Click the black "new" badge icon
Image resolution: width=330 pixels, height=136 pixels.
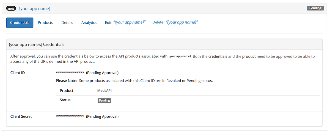[11, 9]
